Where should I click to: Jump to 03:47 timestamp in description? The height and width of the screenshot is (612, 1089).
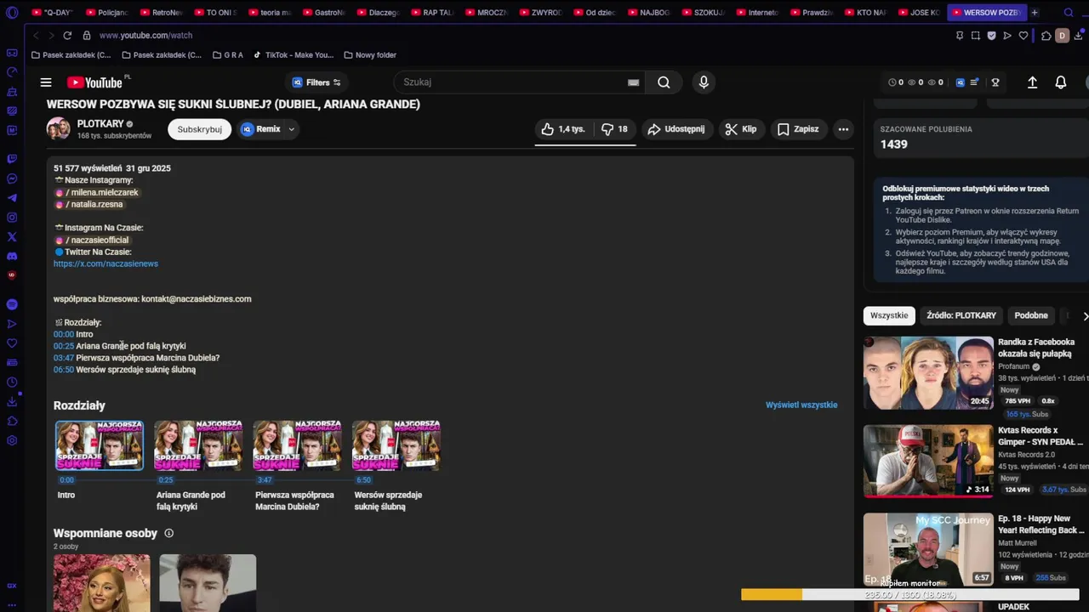[x=64, y=358]
